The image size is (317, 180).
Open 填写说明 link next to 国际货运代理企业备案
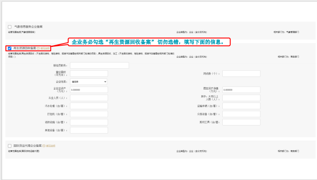(x=50, y=146)
